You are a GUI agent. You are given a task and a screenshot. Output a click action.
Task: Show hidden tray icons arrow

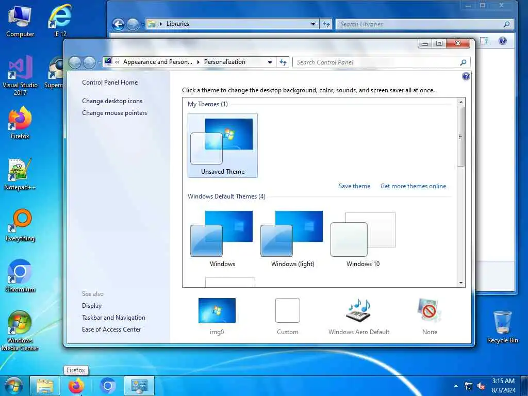coord(456,386)
